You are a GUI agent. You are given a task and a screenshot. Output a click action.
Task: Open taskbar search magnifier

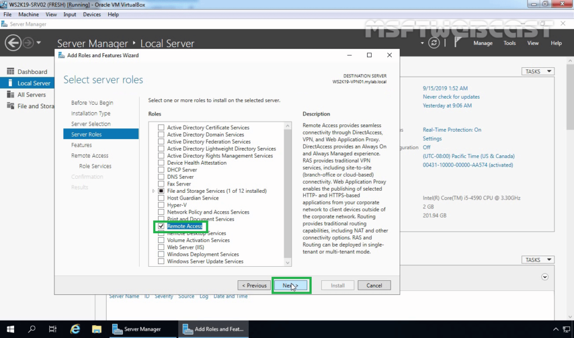point(32,329)
